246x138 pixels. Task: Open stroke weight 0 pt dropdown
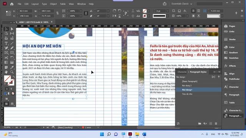click(168, 11)
